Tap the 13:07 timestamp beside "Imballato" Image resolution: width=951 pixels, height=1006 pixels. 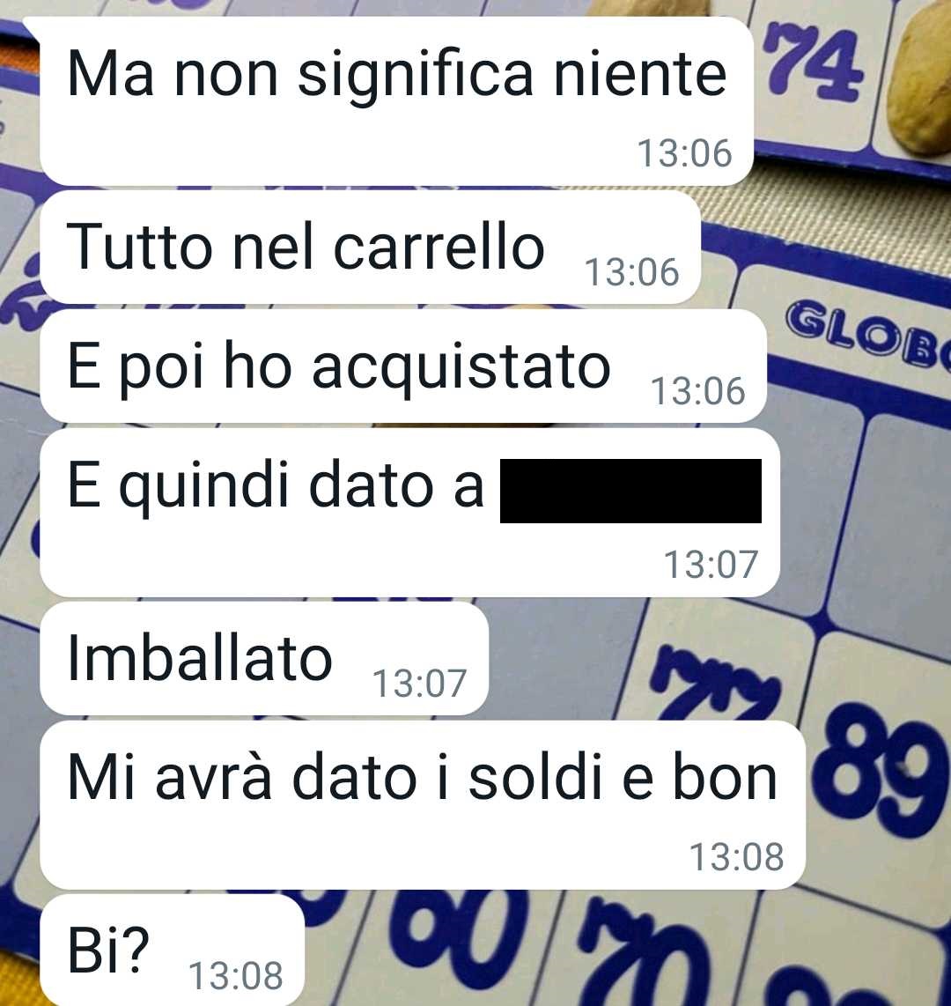[419, 684]
